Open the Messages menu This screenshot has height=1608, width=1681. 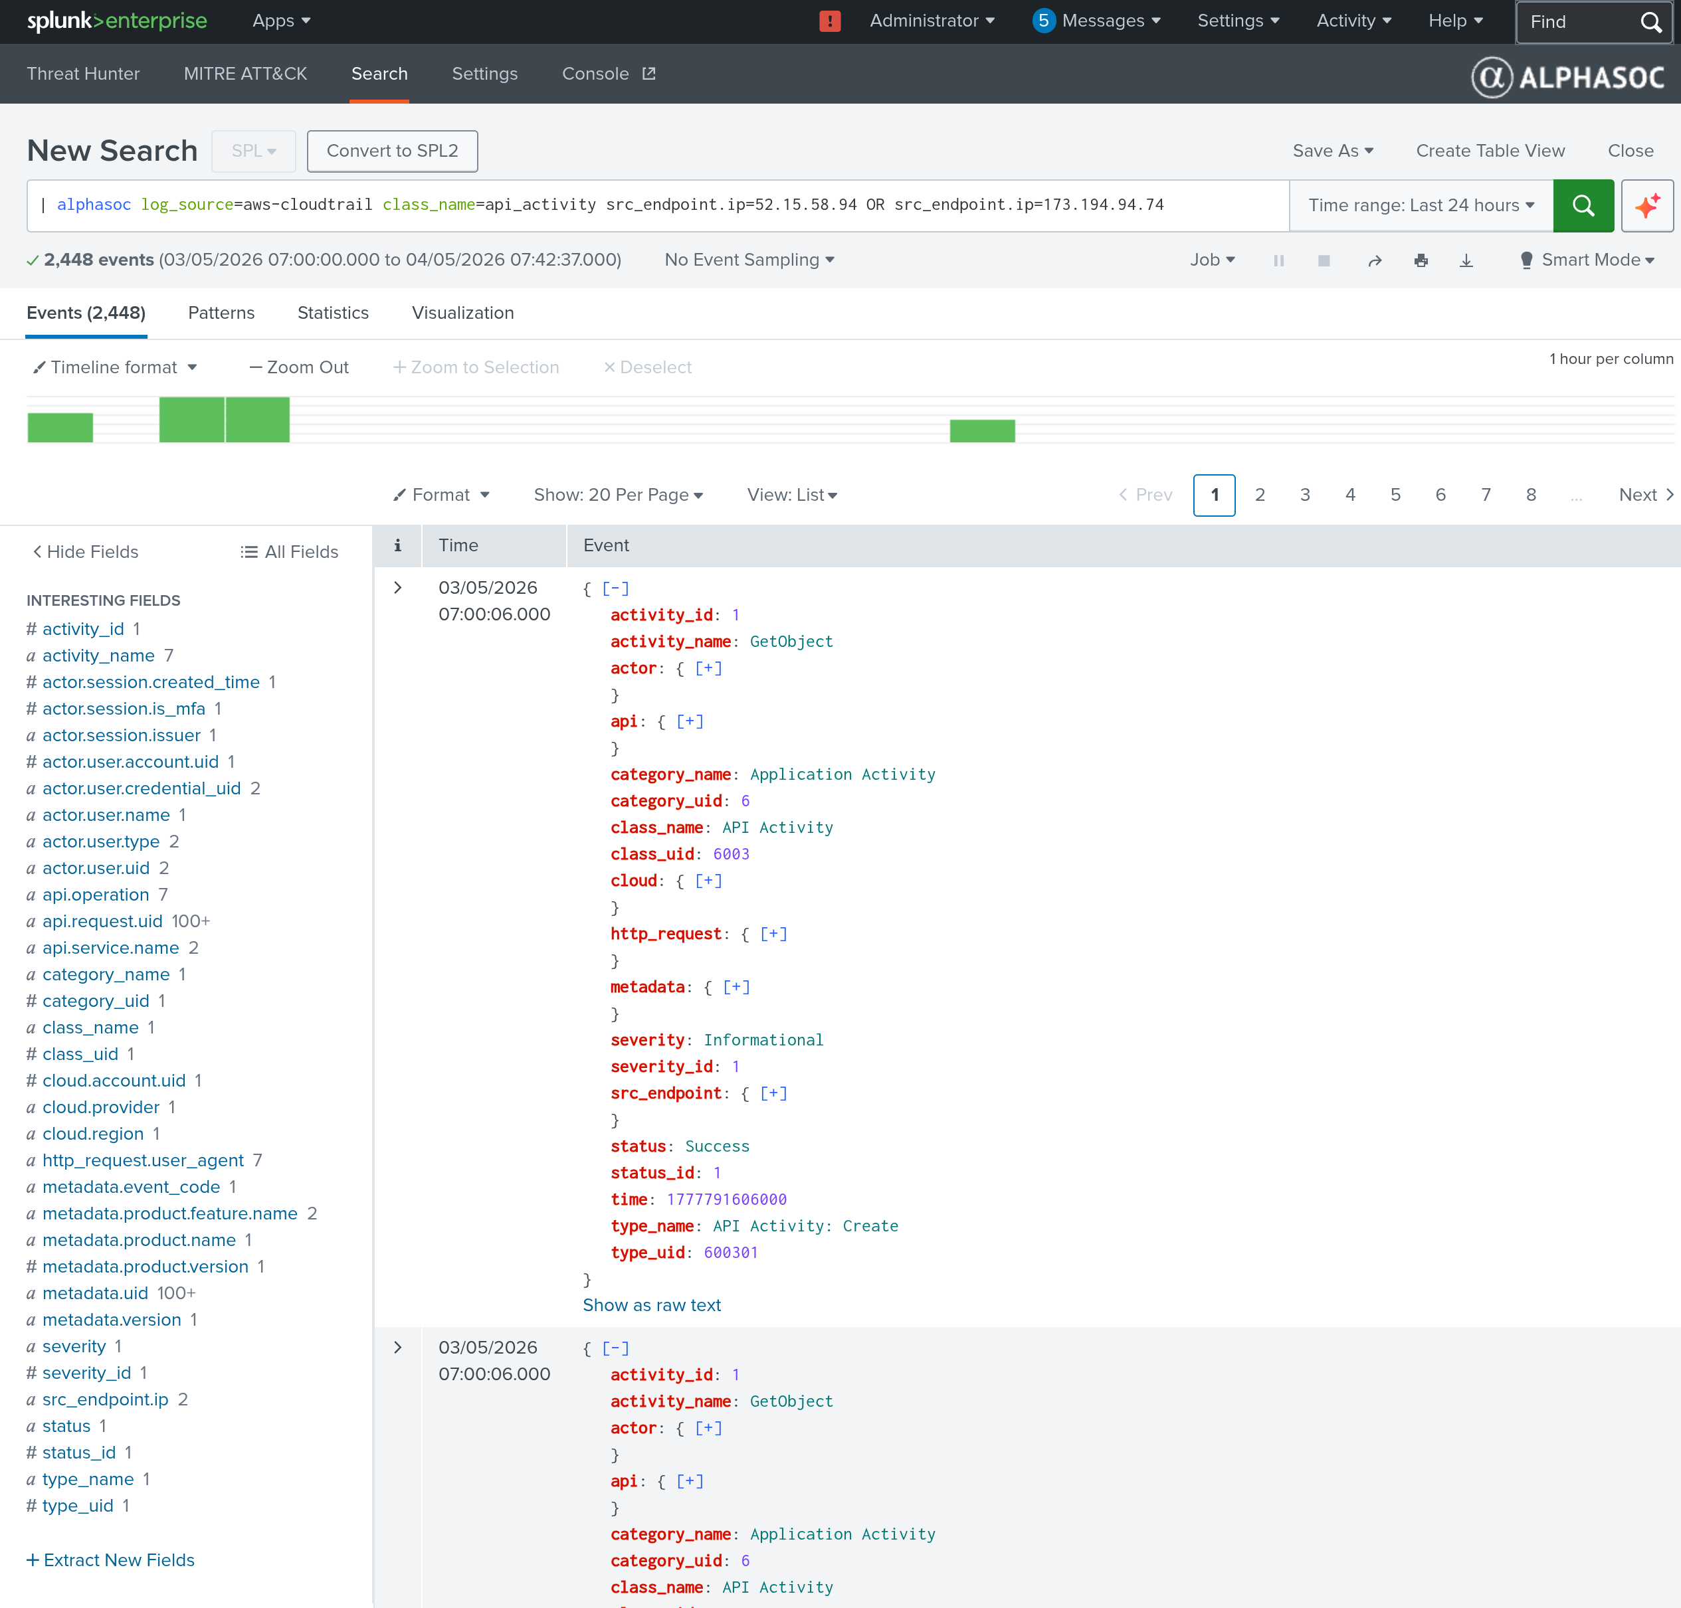(x=1097, y=21)
